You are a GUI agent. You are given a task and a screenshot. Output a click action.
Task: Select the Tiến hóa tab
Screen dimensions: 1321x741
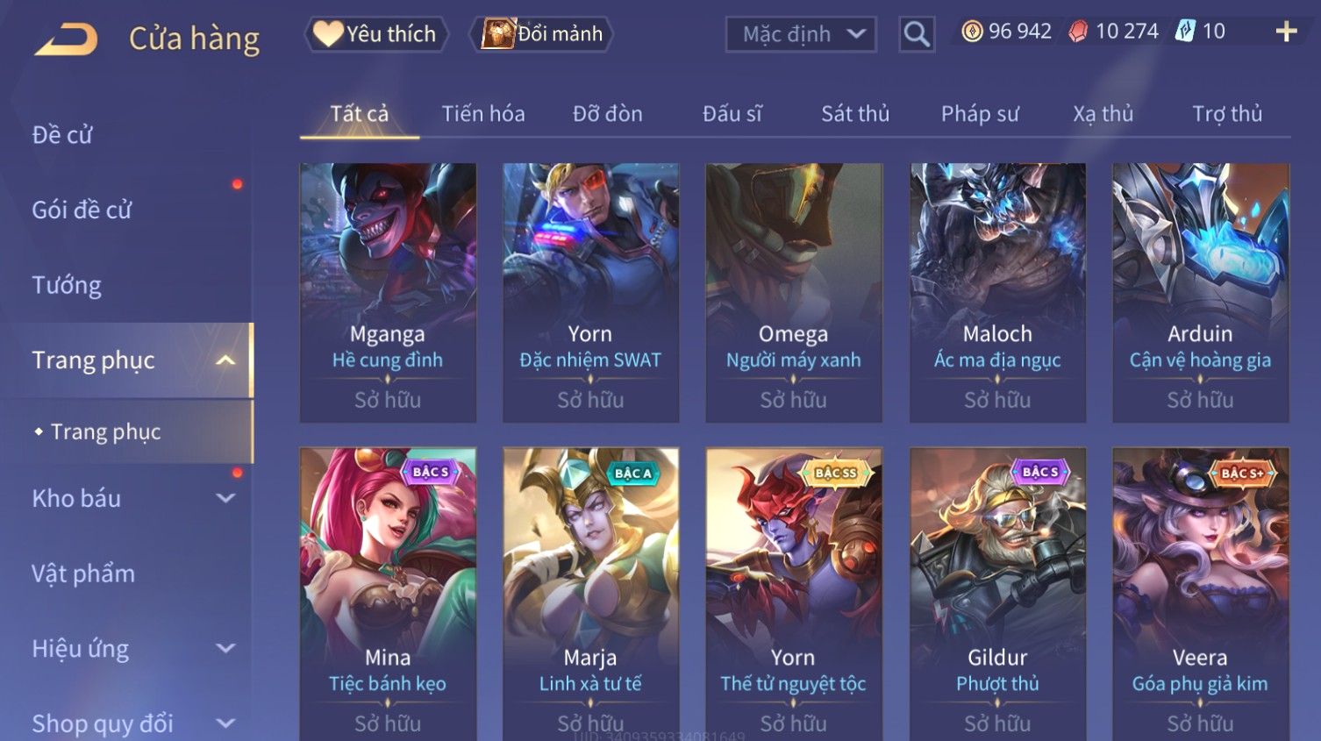click(483, 114)
